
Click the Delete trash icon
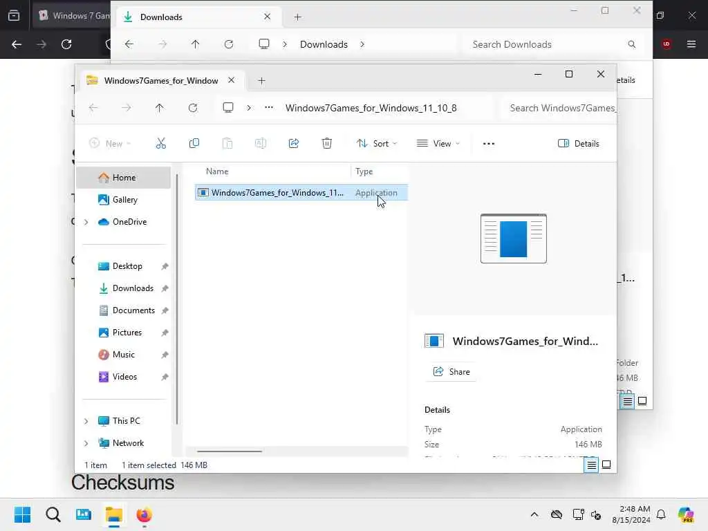point(327,144)
